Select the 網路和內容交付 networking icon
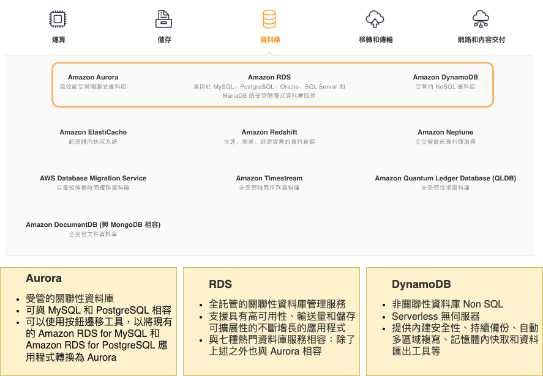 [x=480, y=19]
